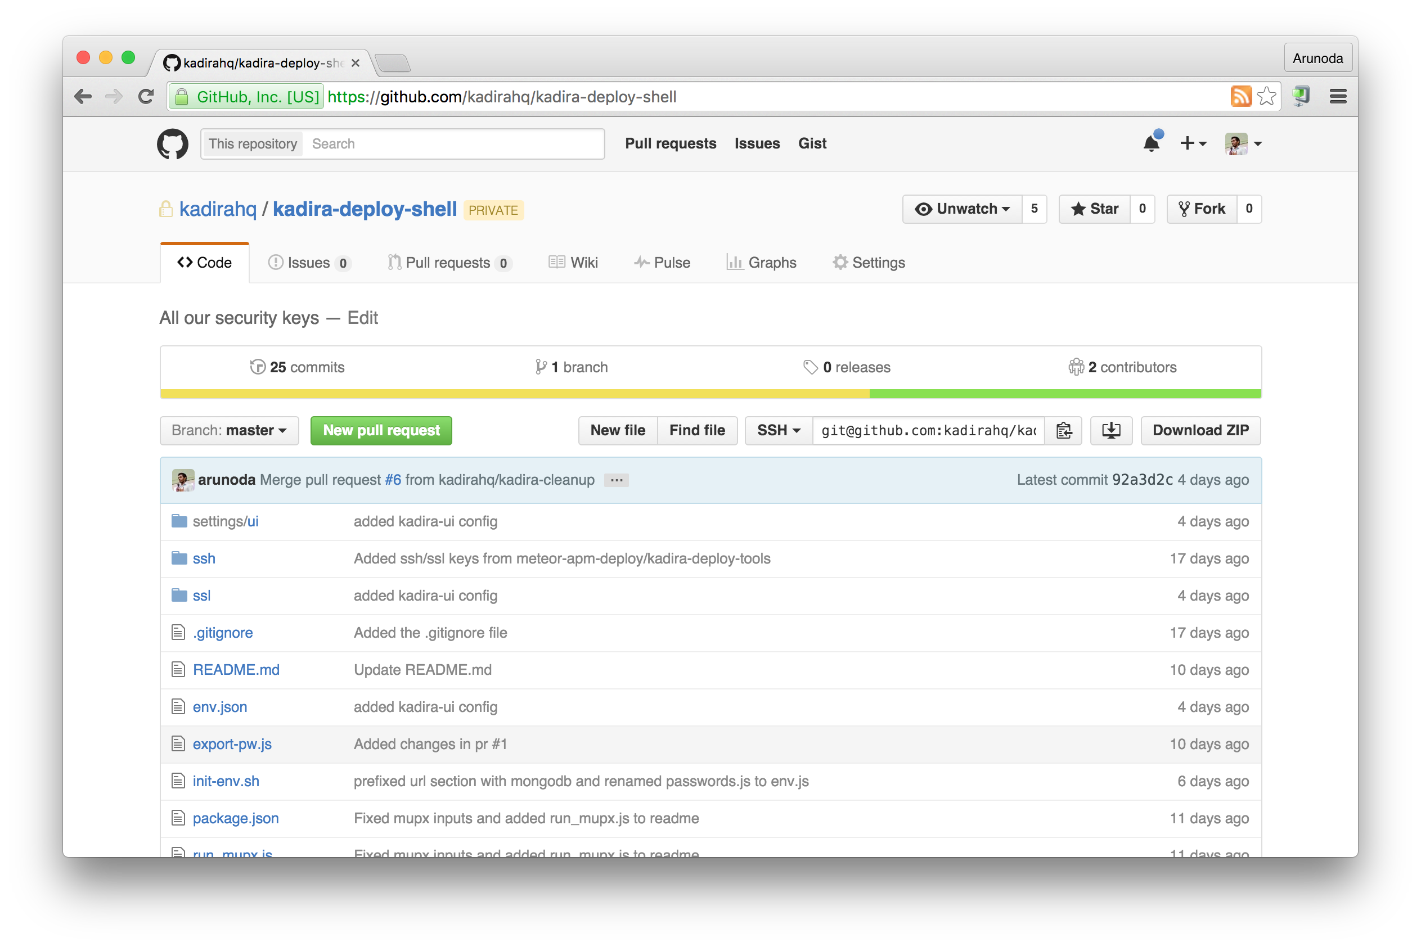Reload the page

(x=146, y=97)
